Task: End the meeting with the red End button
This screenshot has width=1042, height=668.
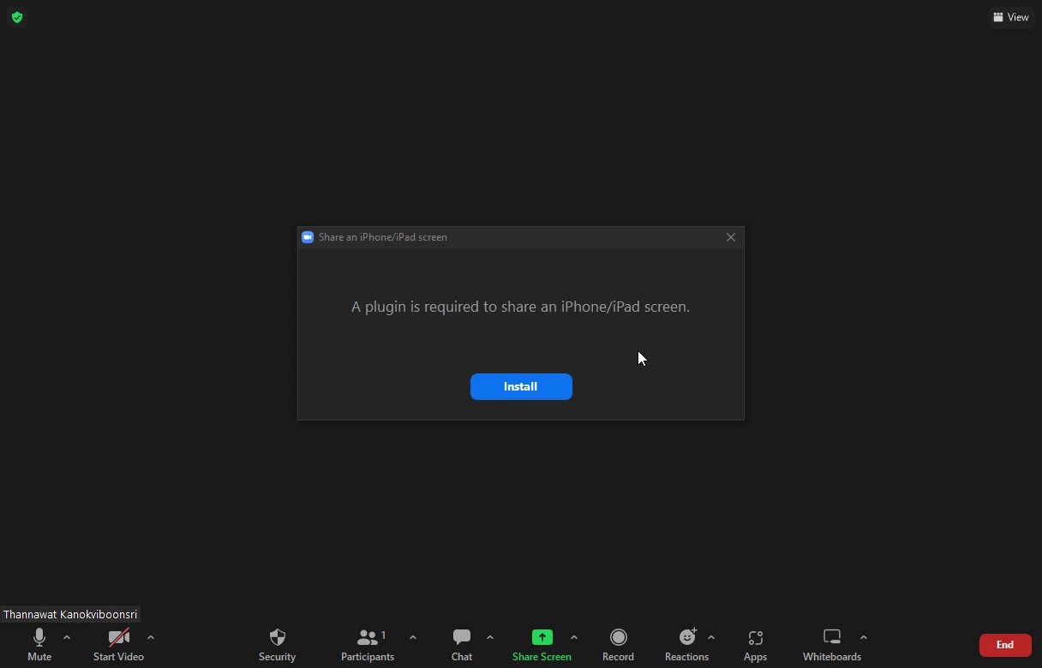Action: coord(1005,645)
